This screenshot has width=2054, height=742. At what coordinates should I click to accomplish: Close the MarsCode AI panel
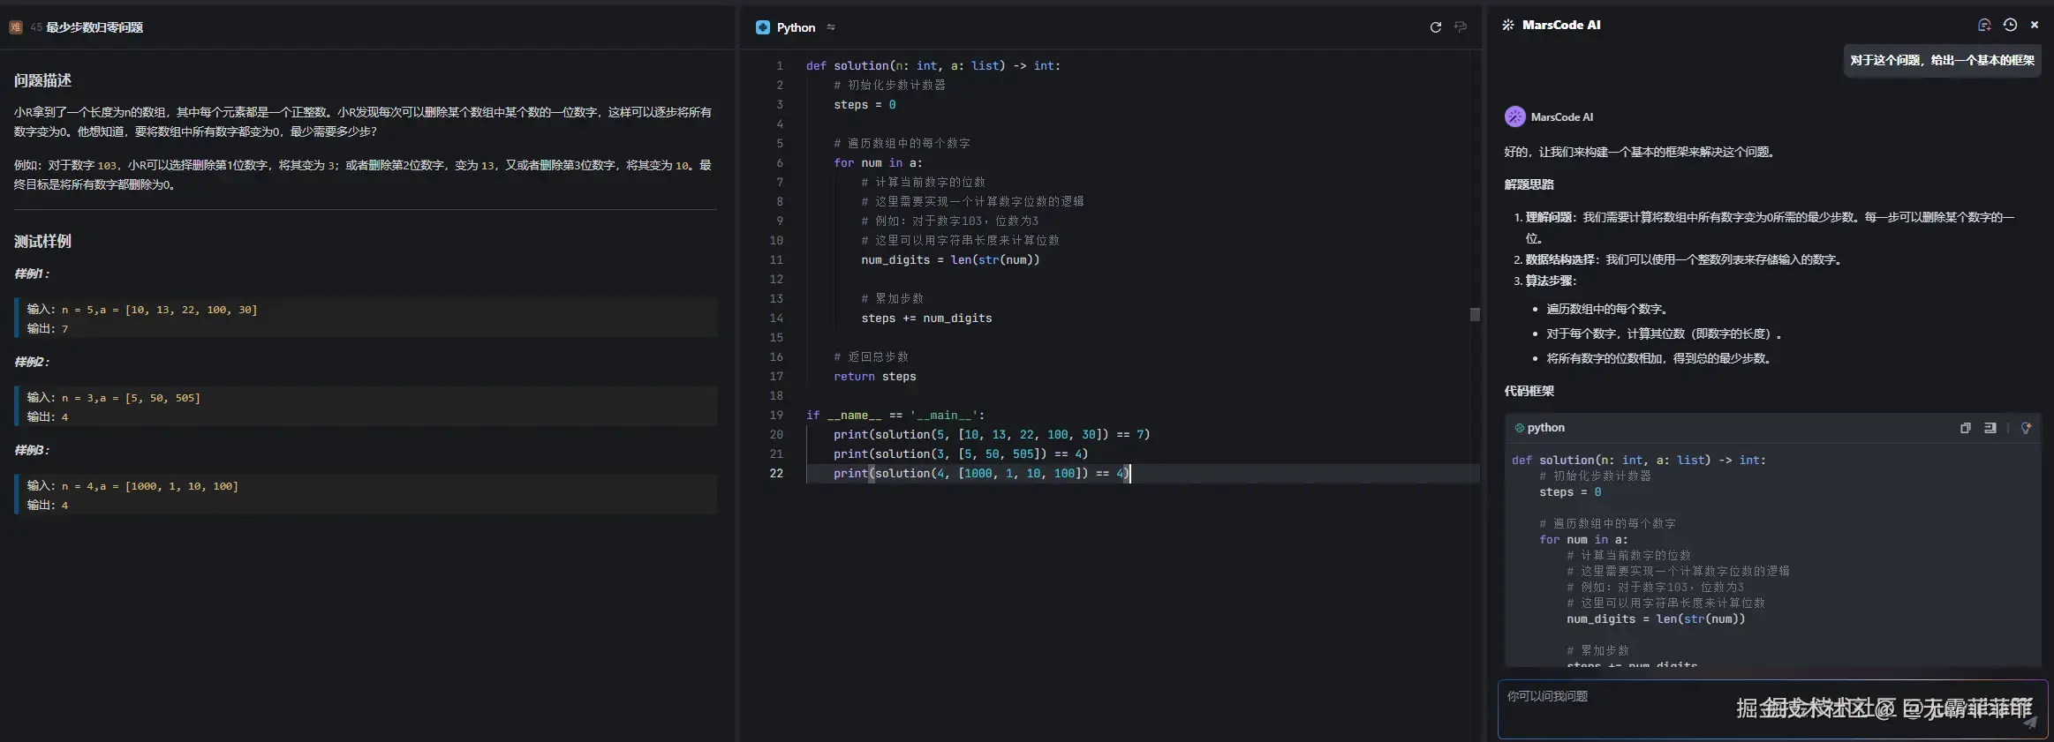2035,25
